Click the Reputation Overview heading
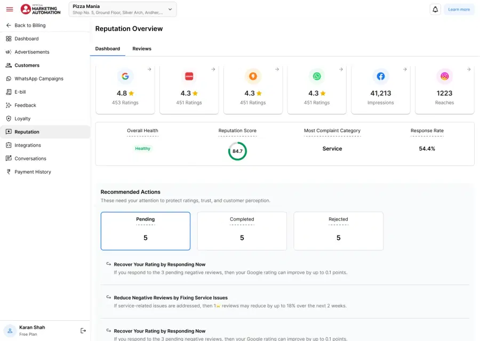This screenshot has height=341, width=480. tap(129, 29)
